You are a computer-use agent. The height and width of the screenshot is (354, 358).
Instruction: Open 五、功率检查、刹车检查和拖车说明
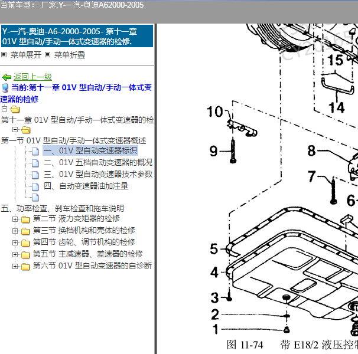pyautogui.click(x=63, y=208)
